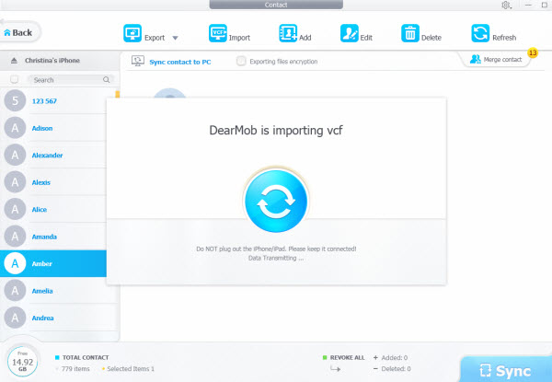
Task: Click Alice's avatar icon
Action: coord(15,209)
